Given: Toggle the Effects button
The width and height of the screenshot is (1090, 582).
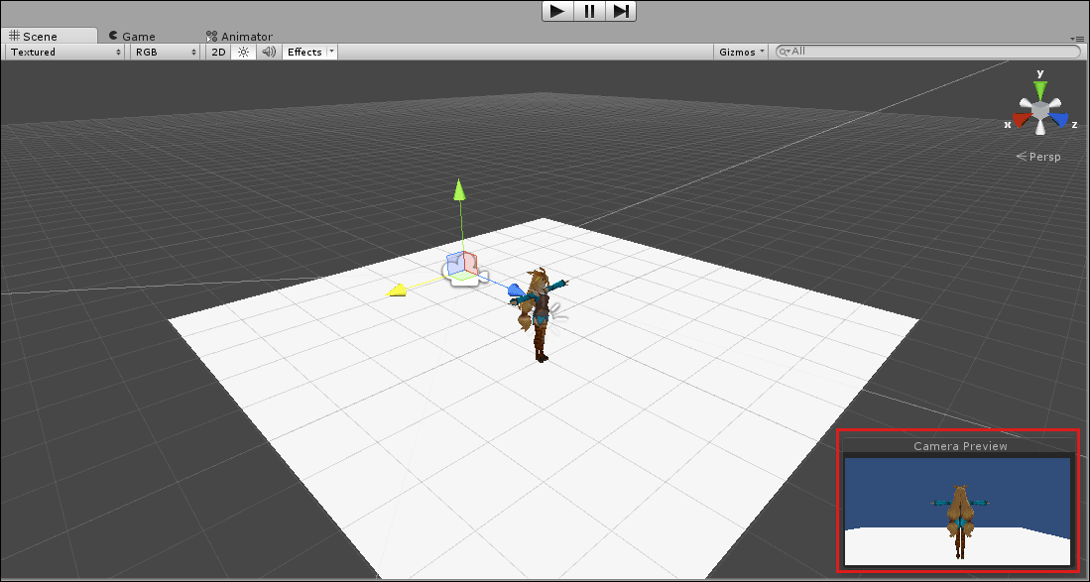Looking at the screenshot, I should pyautogui.click(x=304, y=53).
